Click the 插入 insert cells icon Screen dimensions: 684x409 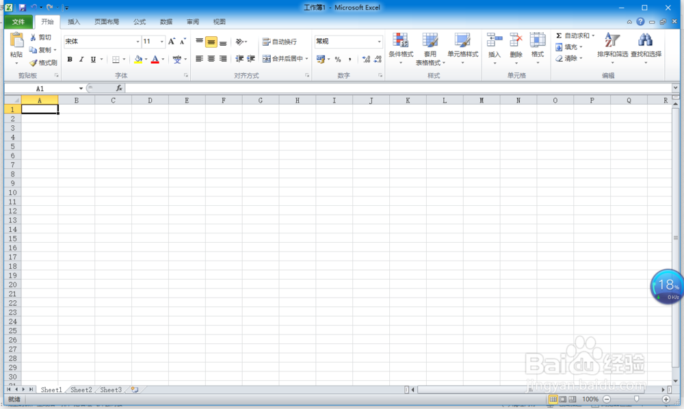pos(495,40)
